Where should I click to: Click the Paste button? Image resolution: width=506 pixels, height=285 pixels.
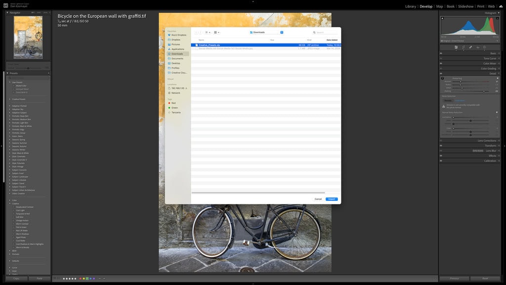pos(40,279)
